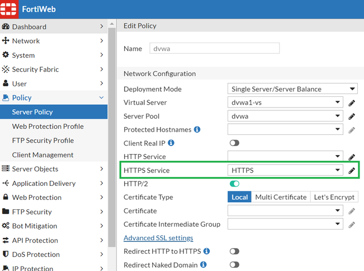364x271 pixels.
Task: Open the Advanced SSL settings link
Action: [x=158, y=238]
